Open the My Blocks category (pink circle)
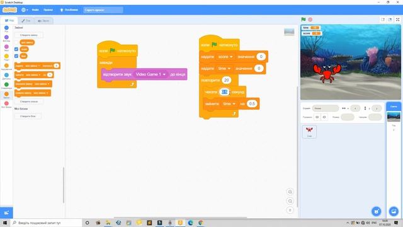Screen dimensions: 403x227 point(6,103)
